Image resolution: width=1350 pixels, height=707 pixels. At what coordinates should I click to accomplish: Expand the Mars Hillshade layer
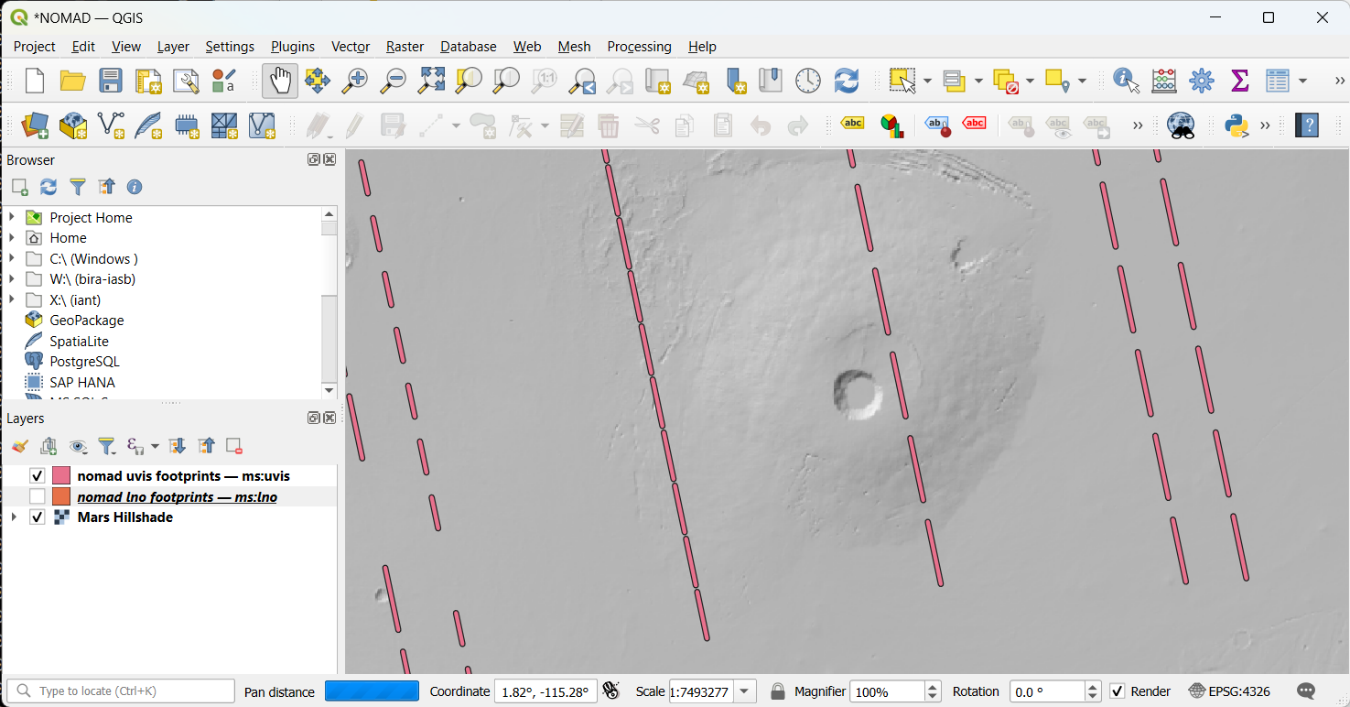(x=13, y=517)
